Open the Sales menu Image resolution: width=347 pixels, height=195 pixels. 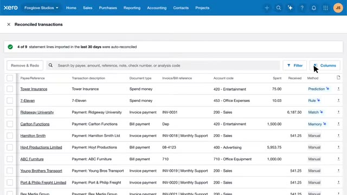[x=88, y=8]
